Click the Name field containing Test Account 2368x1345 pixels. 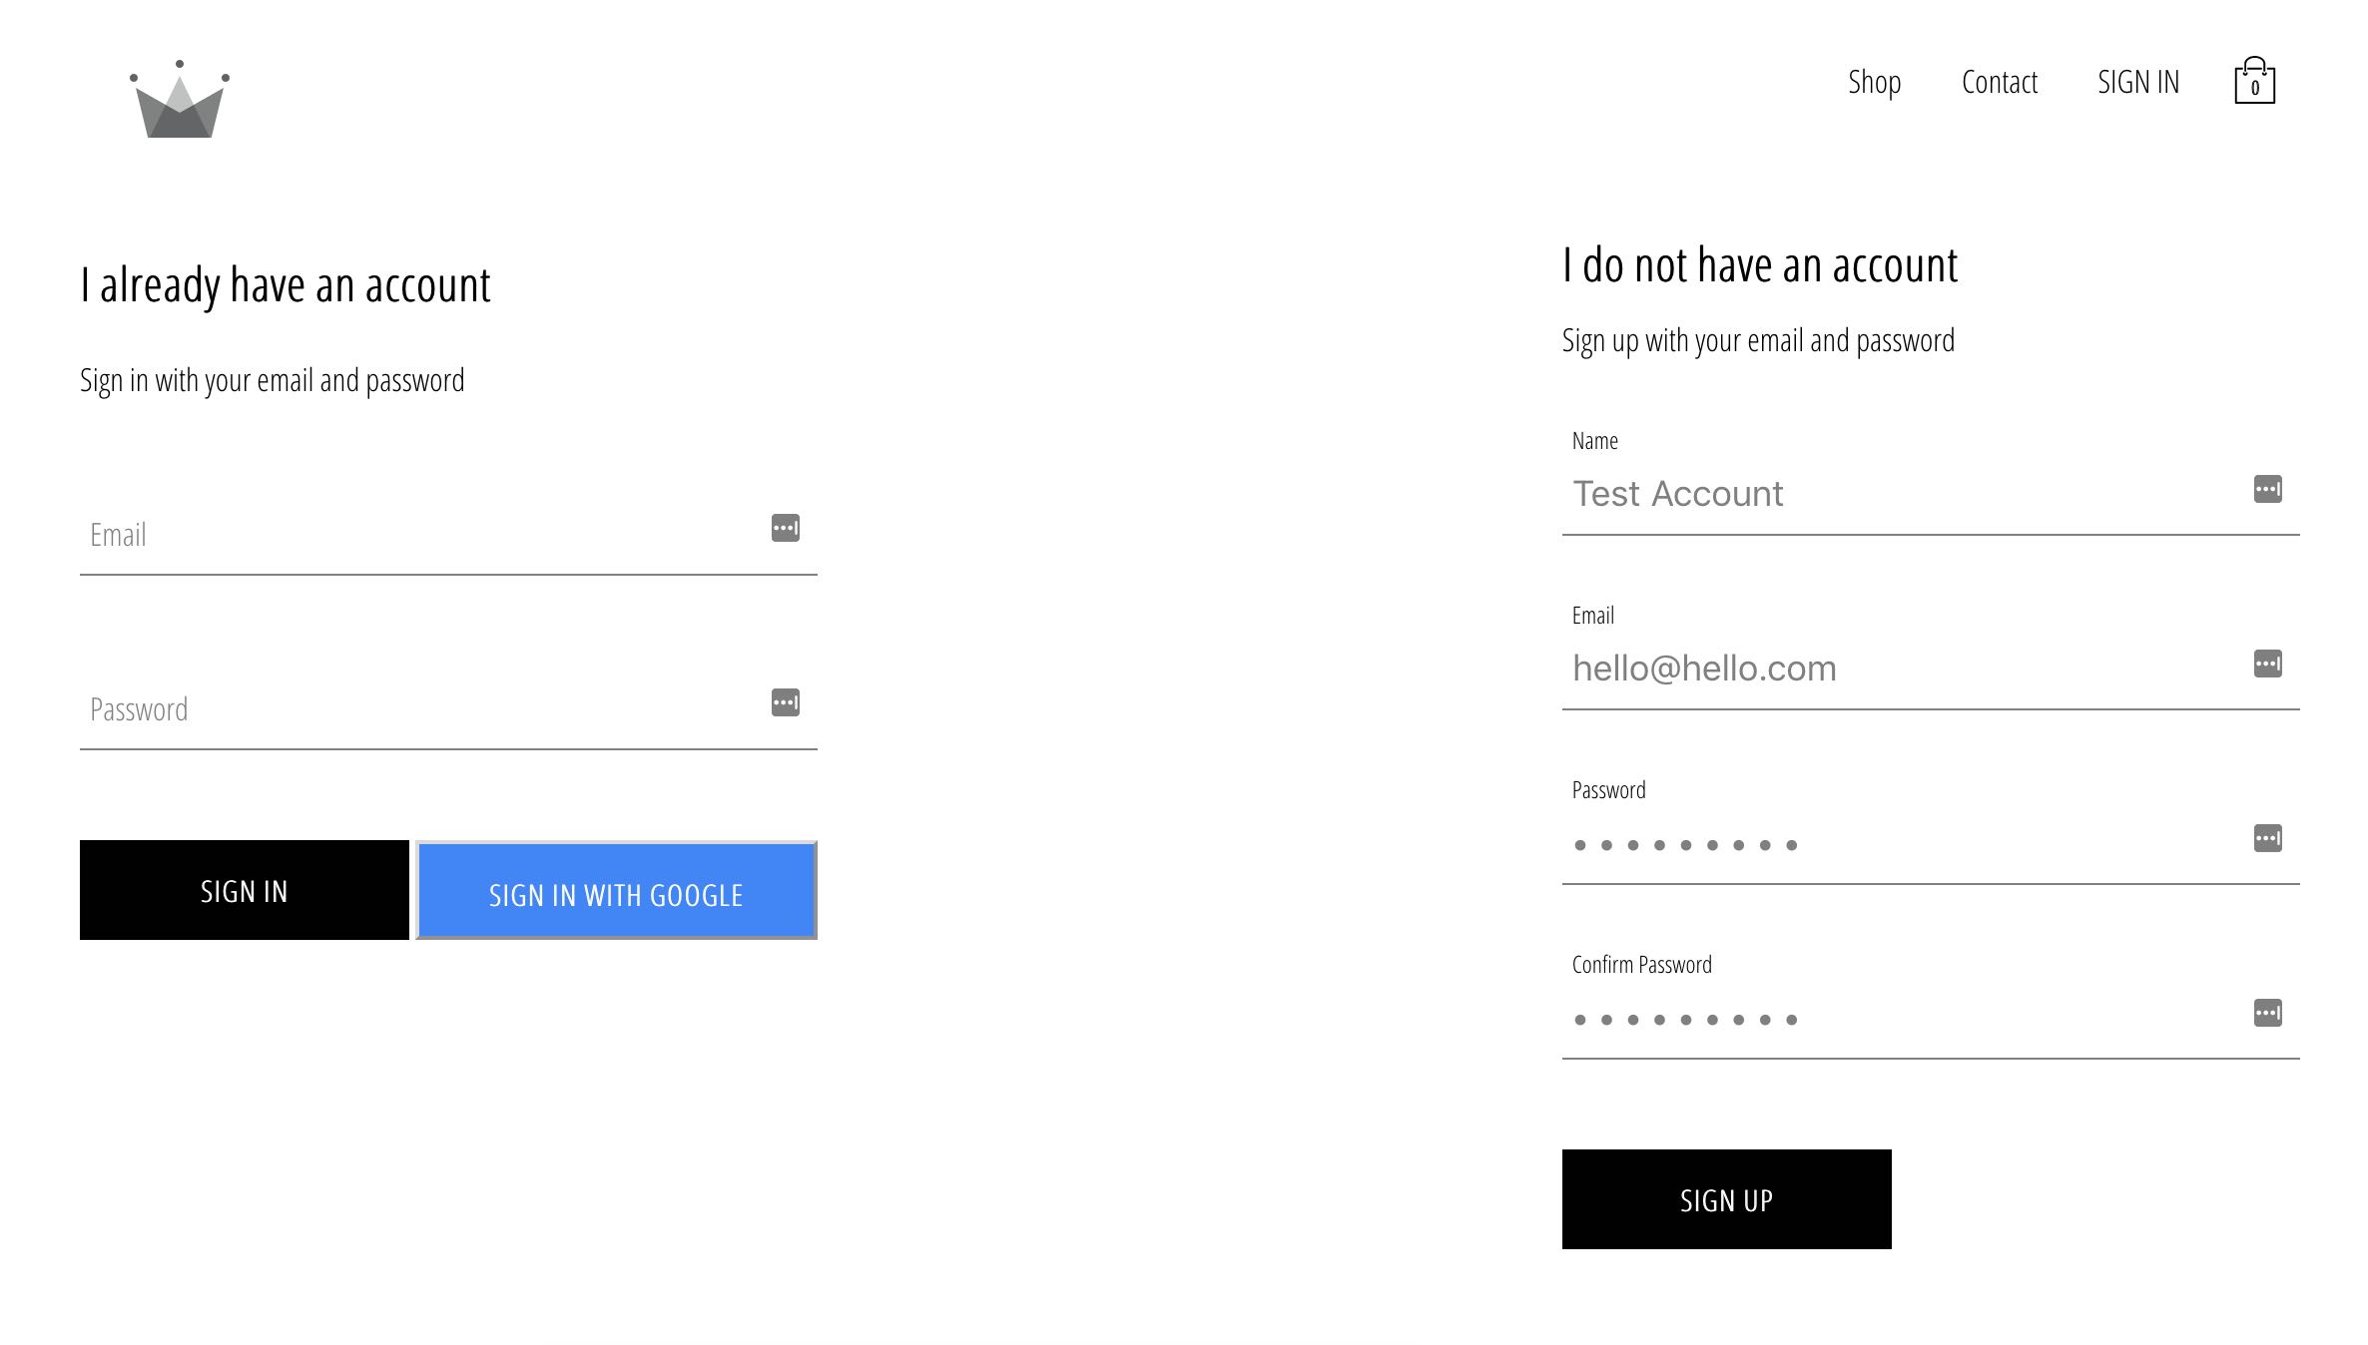(x=1897, y=495)
